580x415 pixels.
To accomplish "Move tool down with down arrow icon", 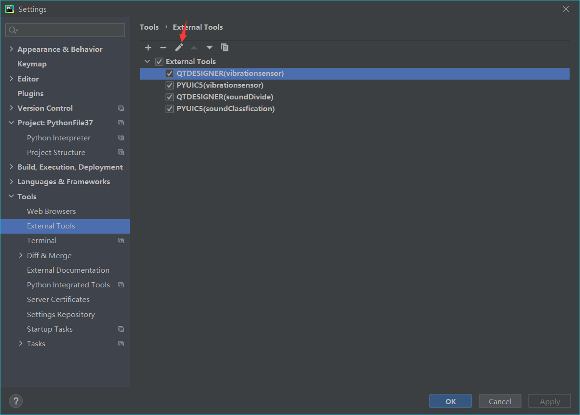I will tap(210, 48).
